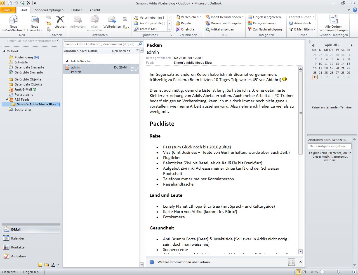Switch to the Ansicht ribbon tab
The height and width of the screenshot is (275, 358).
point(95,10)
